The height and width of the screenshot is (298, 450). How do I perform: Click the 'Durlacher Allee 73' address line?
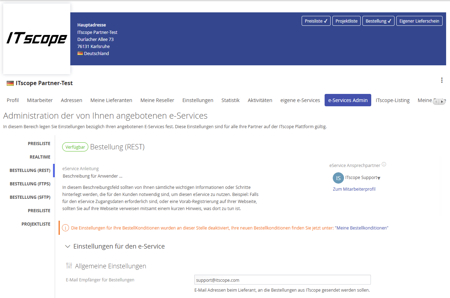click(x=95, y=39)
